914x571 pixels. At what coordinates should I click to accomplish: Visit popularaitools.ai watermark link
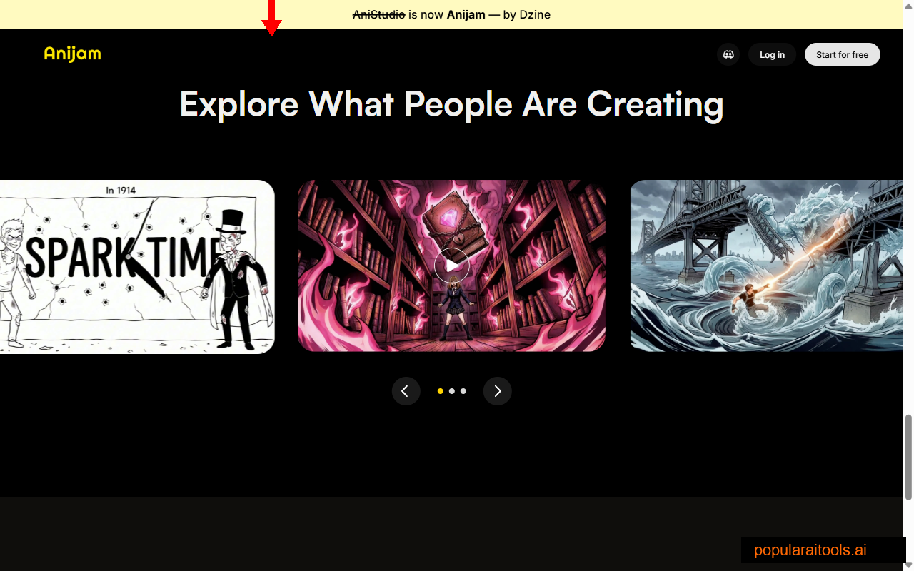(x=810, y=550)
